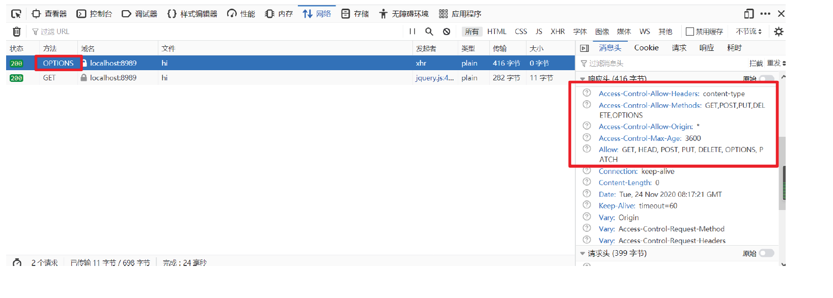The image size is (833, 298).
Task: Toggle responsive design mode icon
Action: [x=749, y=14]
